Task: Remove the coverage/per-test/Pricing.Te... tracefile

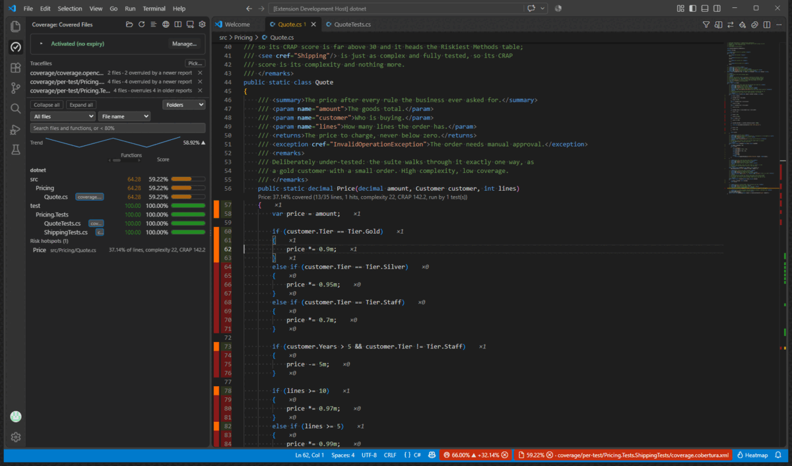Action: (200, 90)
